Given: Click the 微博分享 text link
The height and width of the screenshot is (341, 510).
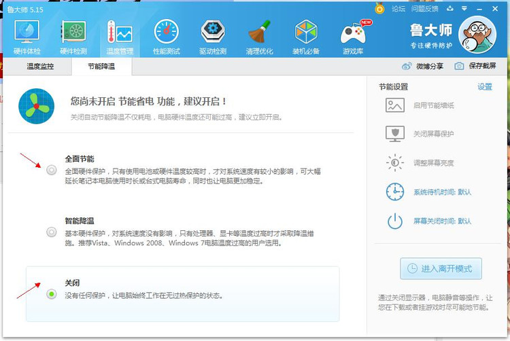Looking at the screenshot, I should point(430,67).
